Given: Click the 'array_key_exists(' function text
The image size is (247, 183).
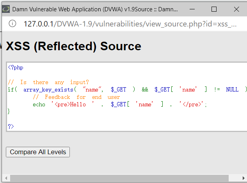Looking at the screenshot, I should [x=50, y=90].
